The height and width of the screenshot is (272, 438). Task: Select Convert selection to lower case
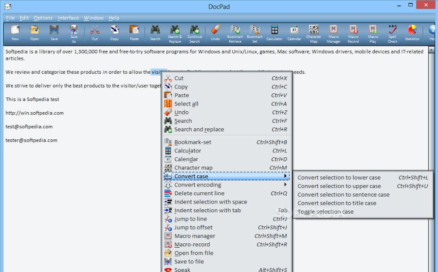coord(363,177)
